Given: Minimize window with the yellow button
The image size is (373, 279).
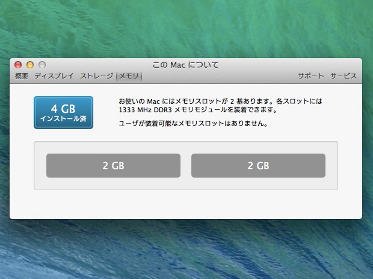Looking at the screenshot, I should click(30, 65).
